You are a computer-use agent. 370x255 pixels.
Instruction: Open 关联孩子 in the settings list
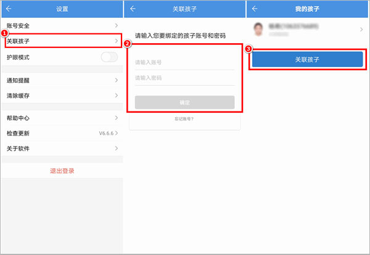tap(60, 41)
